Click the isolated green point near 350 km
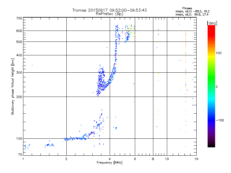Image resolution: width=231 pixels, height=173 pixels. click(32, 65)
